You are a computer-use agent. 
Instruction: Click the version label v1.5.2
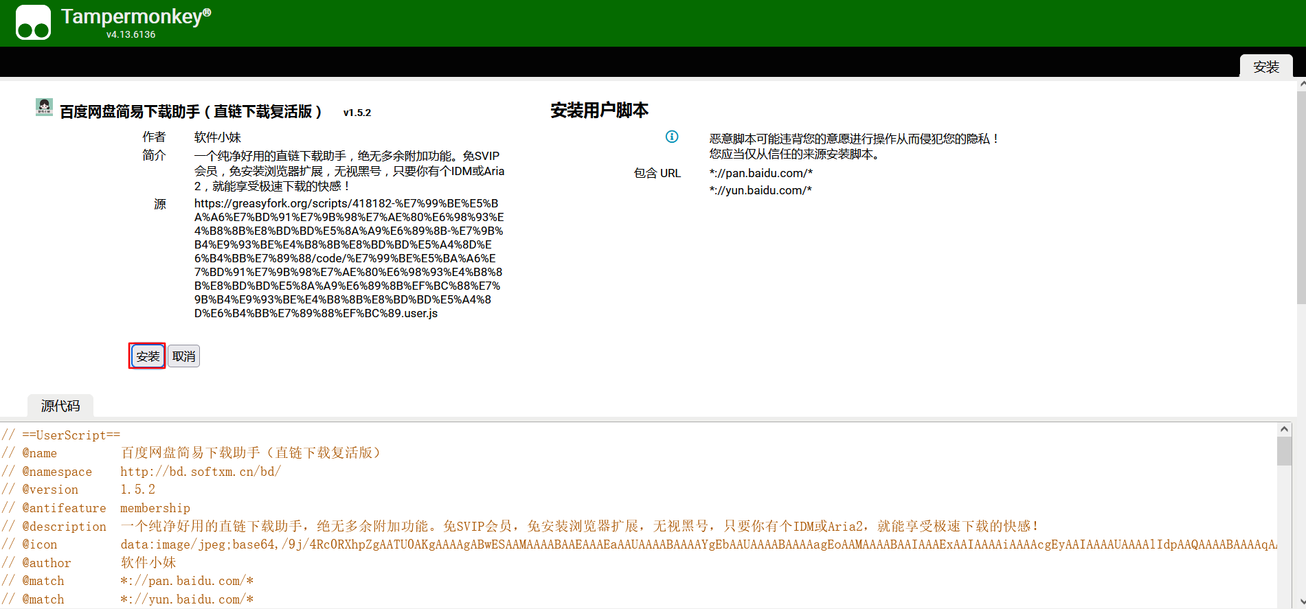(x=357, y=113)
